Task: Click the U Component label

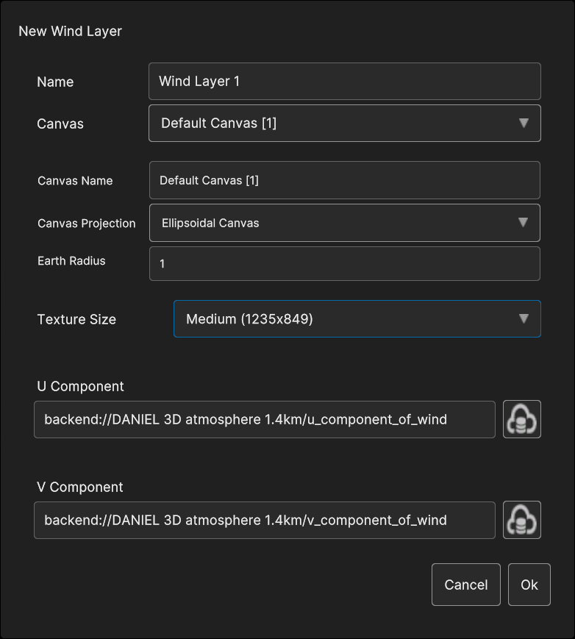Action: coord(80,386)
